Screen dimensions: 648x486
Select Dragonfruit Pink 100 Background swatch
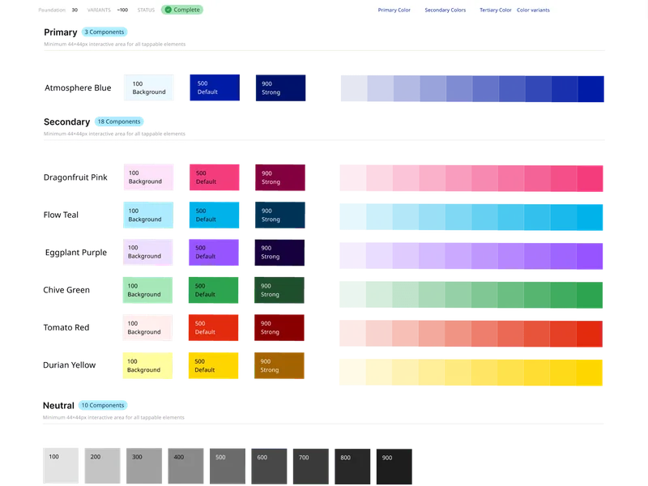click(x=148, y=177)
